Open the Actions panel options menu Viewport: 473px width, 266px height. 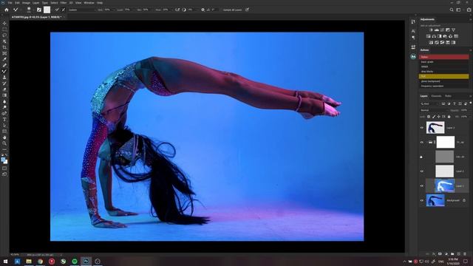pyautogui.click(x=470, y=50)
